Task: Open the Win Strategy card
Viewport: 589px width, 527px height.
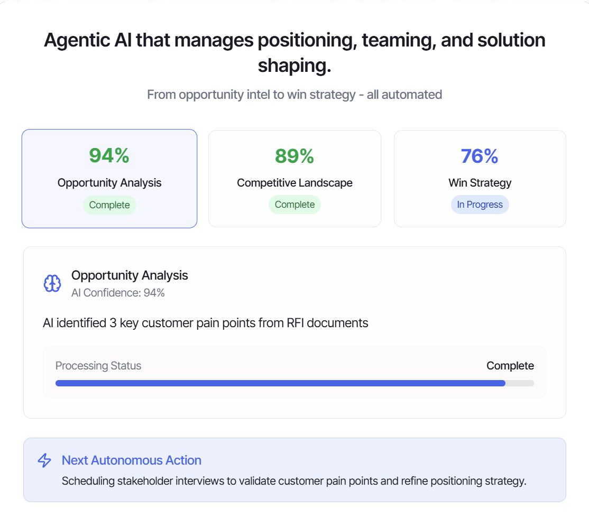Action: coord(480,179)
